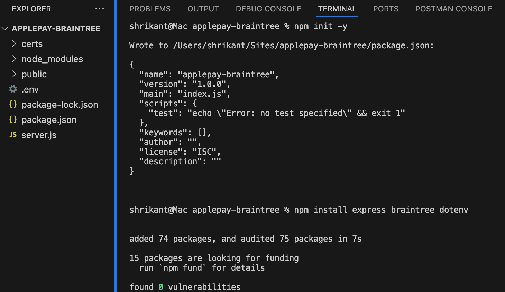Open the DEBUG CONSOLE tab
The height and width of the screenshot is (292, 505).
(269, 9)
